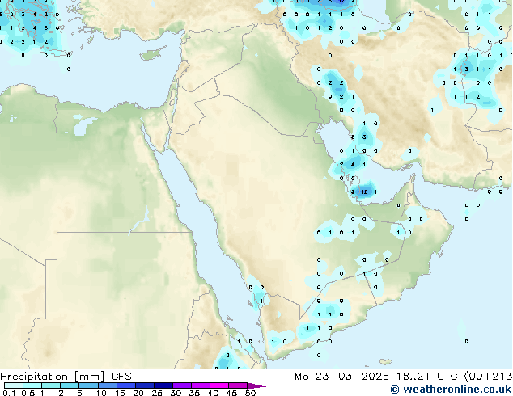Viewport: 513px width, 396px height.
Task: Click the 35–40 mm legend color swatch
Action: coord(200,385)
